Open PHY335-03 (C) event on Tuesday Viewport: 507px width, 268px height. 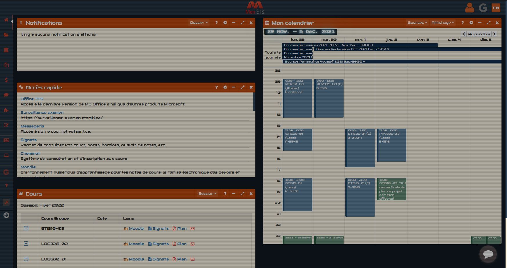[329, 98]
